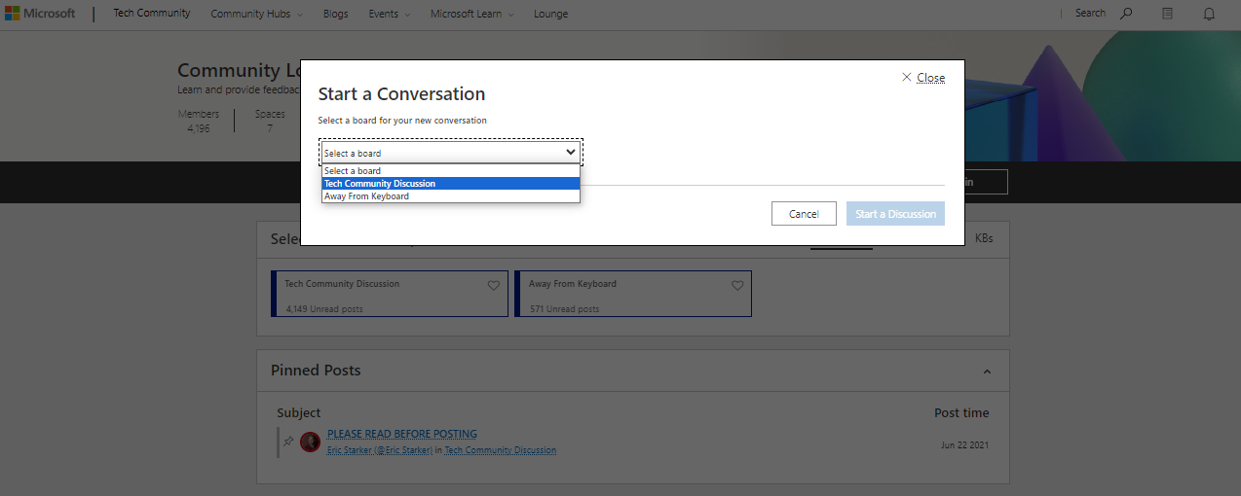This screenshot has width=1241, height=496.
Task: Click the pin icon beside the post
Action: tap(287, 442)
